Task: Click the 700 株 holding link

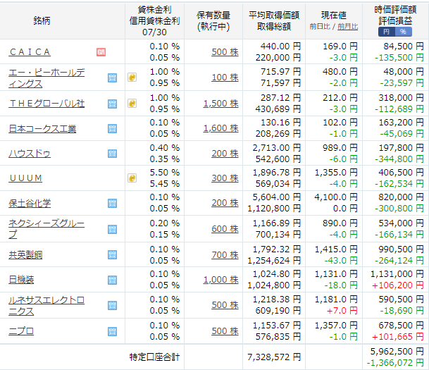Action: 225,255
